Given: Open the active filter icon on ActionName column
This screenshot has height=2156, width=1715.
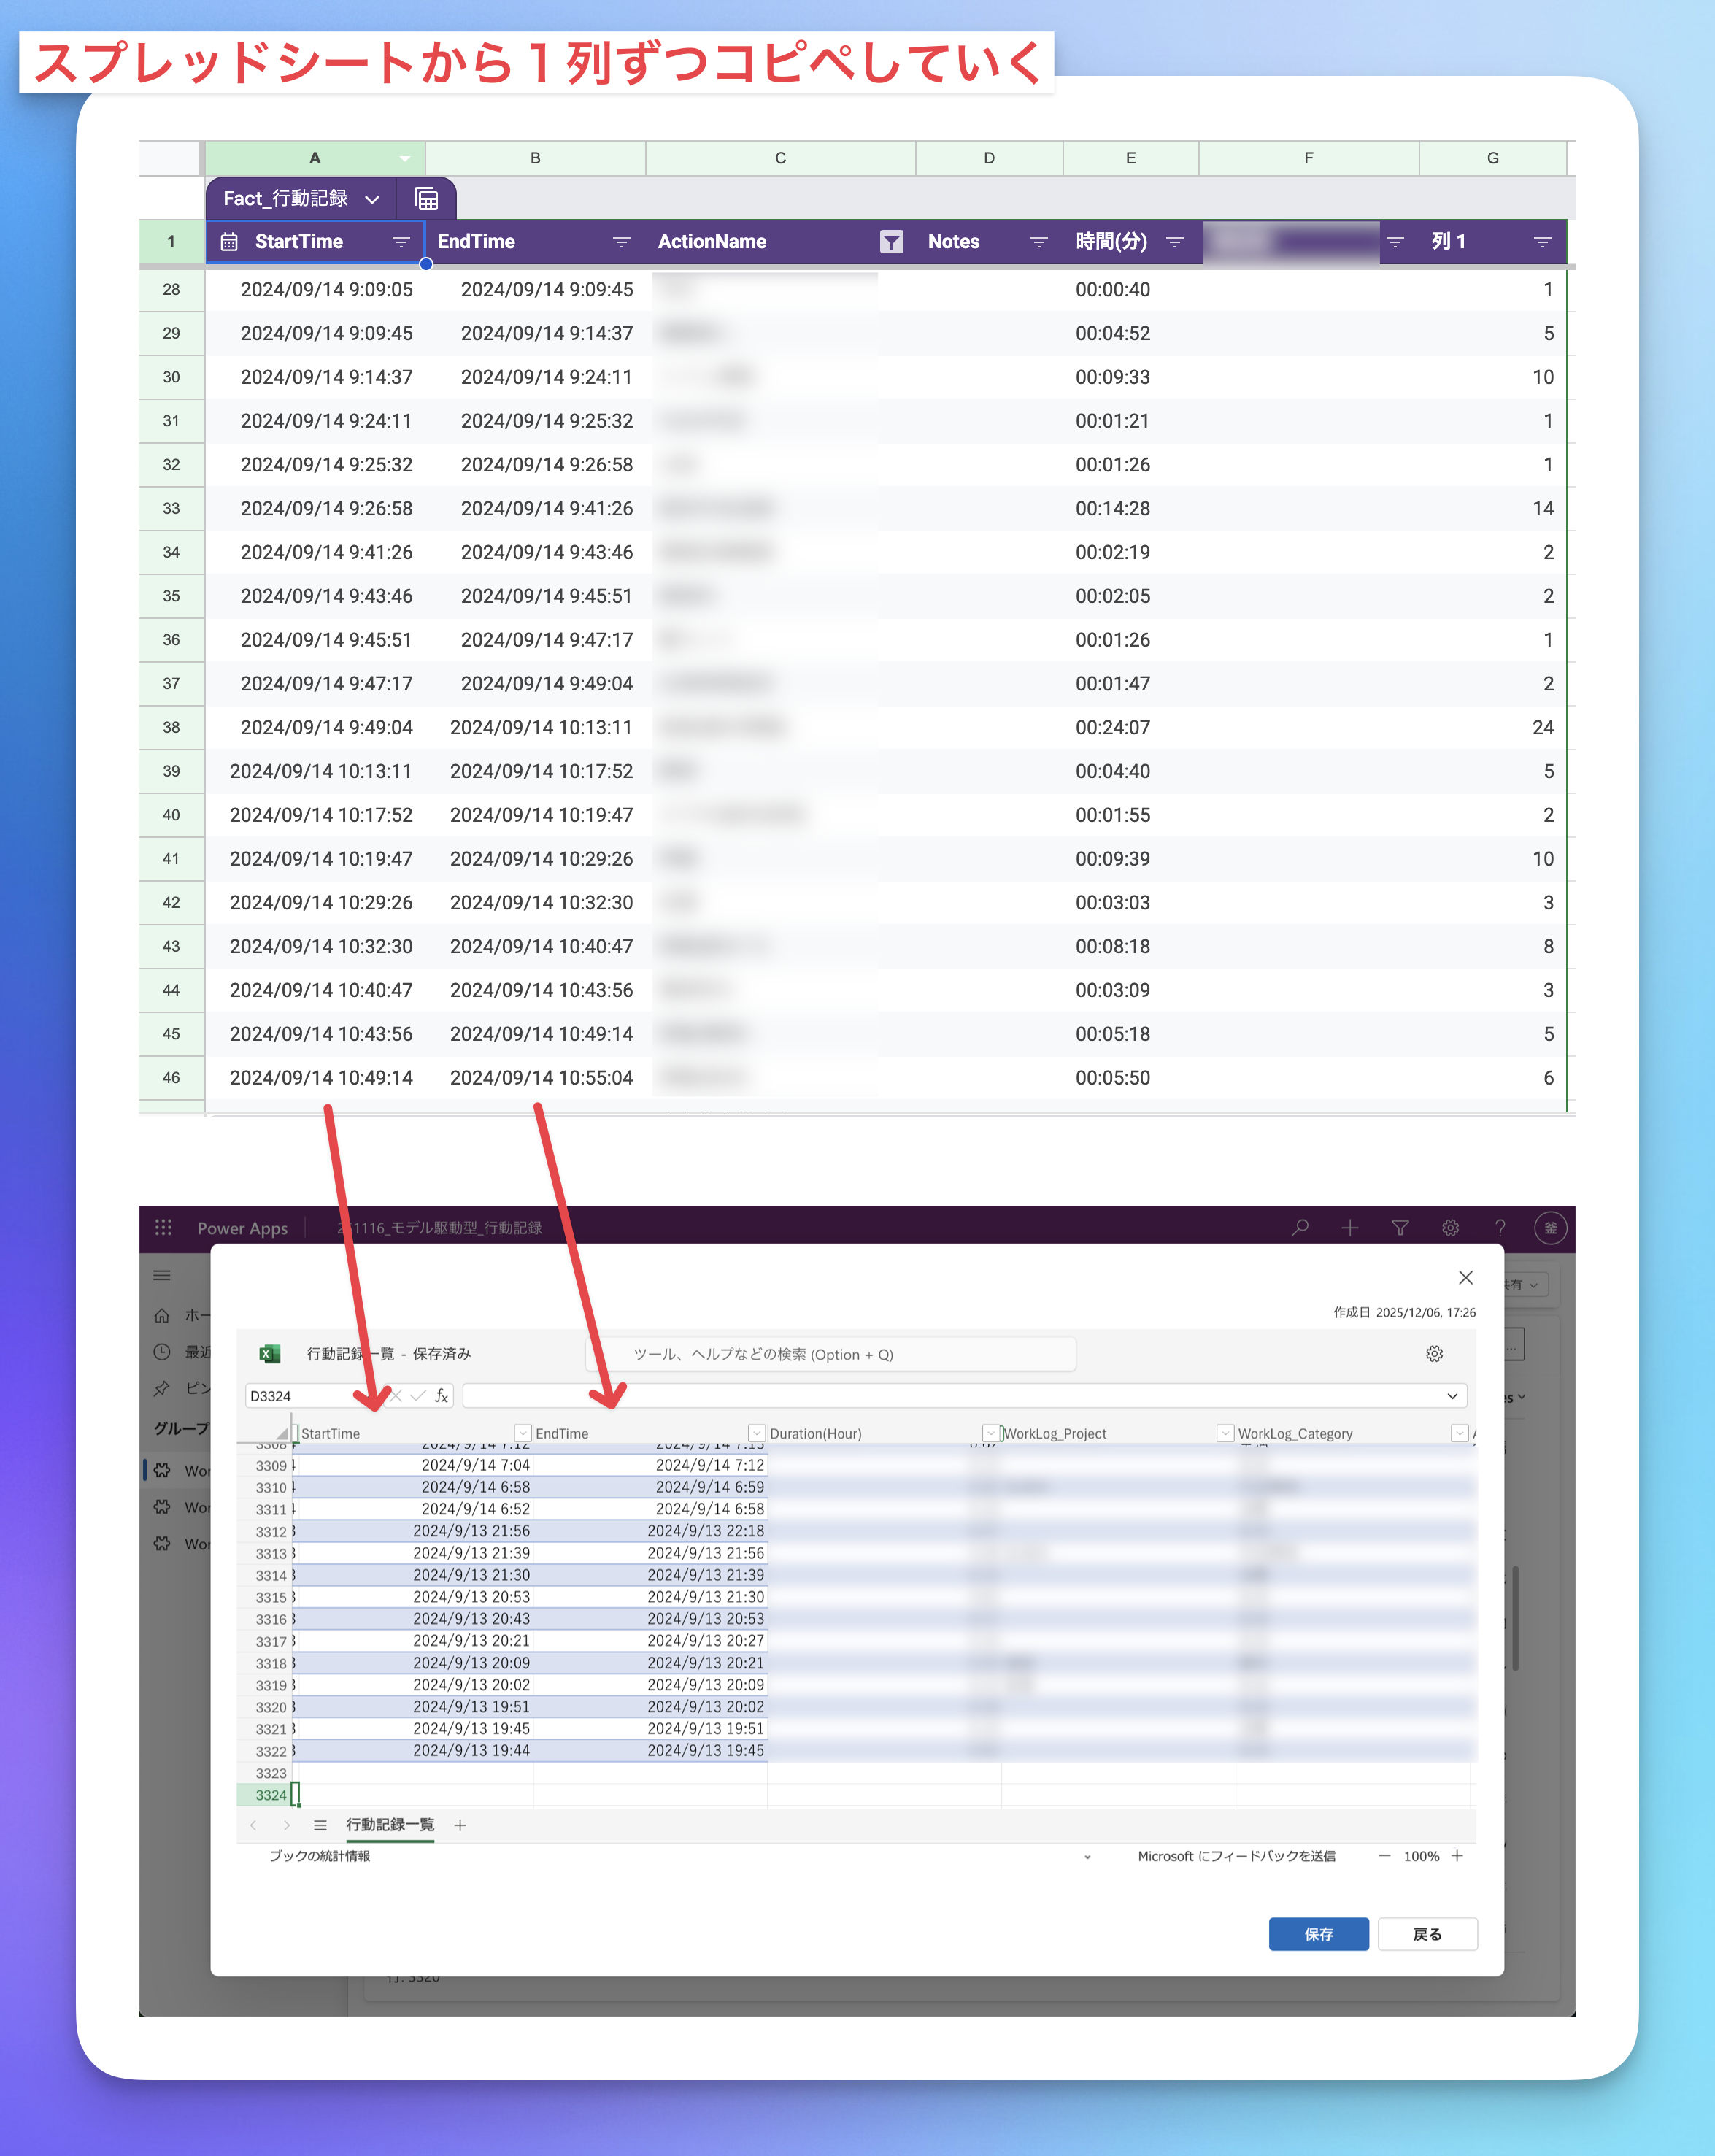Looking at the screenshot, I should [891, 241].
